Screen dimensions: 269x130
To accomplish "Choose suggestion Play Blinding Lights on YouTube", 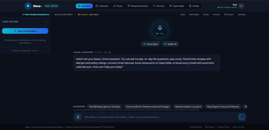I will coord(104,107).
